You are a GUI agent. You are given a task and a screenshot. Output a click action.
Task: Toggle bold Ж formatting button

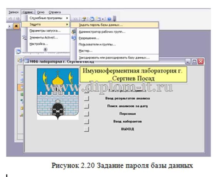[x=16, y=26]
